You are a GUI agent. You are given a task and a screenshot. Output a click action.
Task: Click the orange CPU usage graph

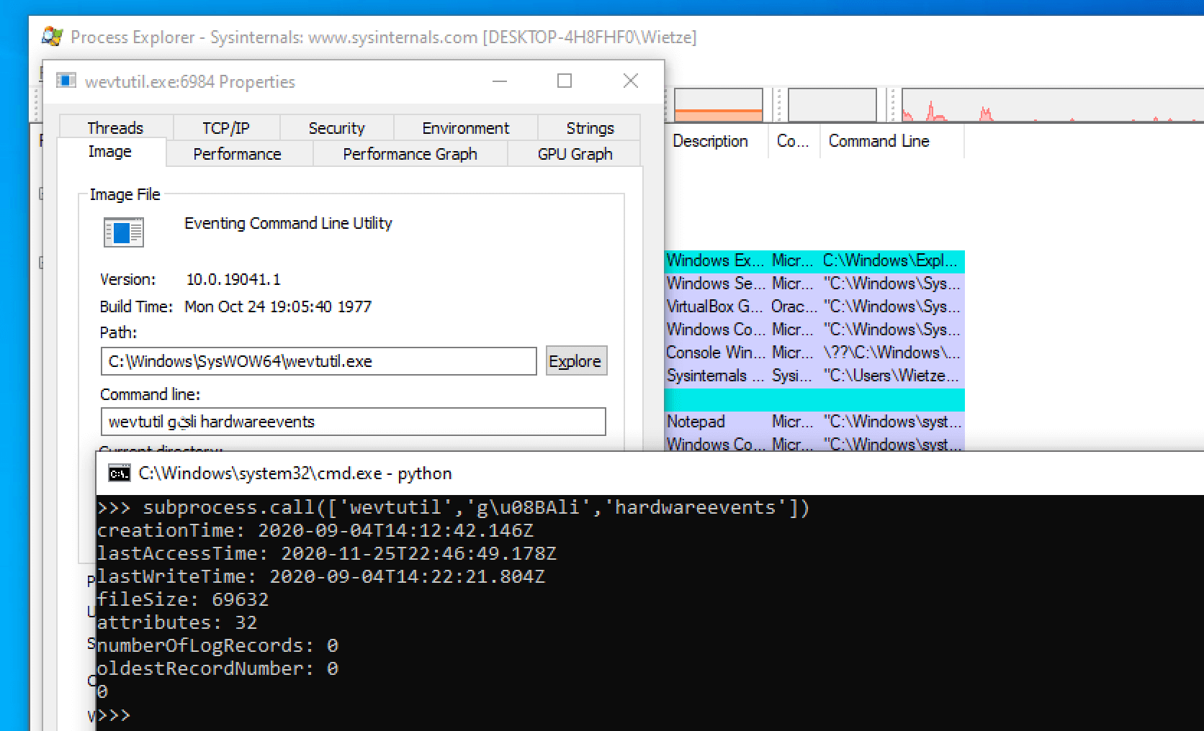pos(718,105)
